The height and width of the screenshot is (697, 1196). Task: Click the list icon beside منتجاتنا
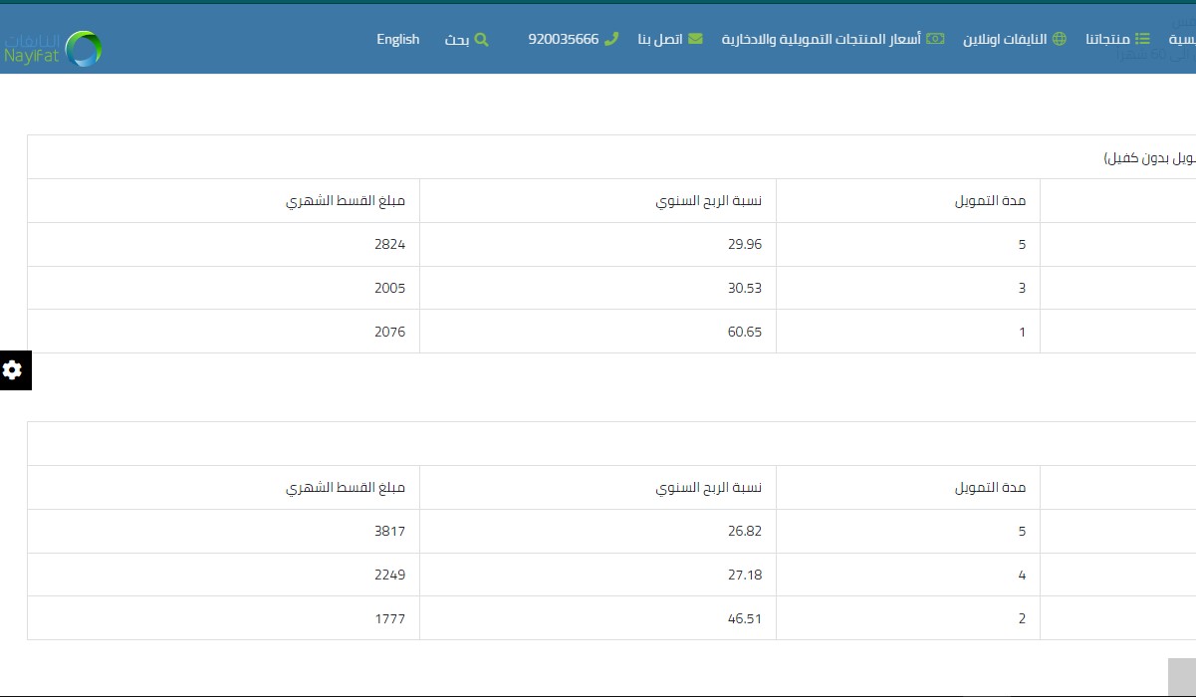(1142, 39)
